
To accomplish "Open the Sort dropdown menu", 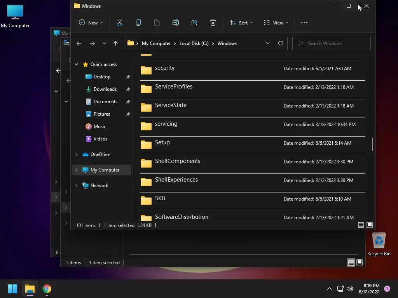I will tap(241, 23).
